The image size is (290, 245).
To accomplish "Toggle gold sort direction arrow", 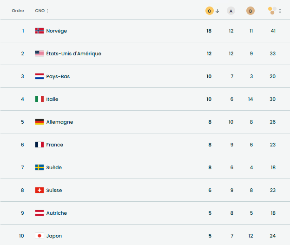I will (217, 11).
